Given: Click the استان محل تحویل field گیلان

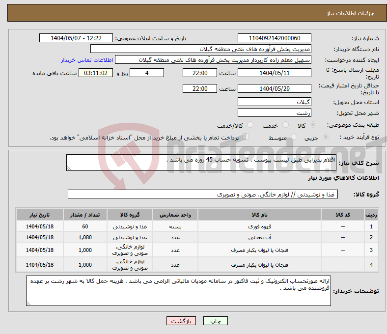Looking at the screenshot, I should point(274,102).
